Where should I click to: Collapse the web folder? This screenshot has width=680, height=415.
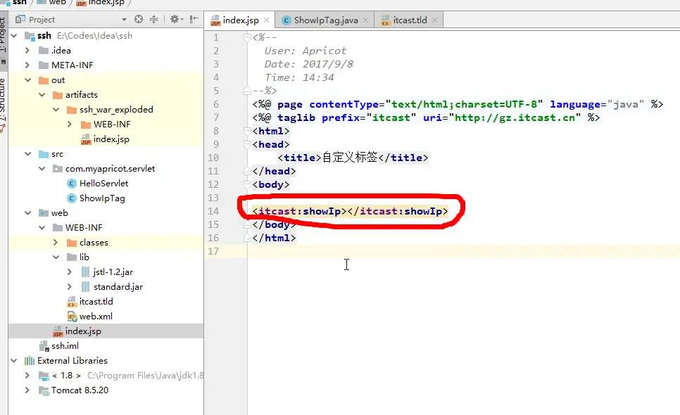pos(27,212)
